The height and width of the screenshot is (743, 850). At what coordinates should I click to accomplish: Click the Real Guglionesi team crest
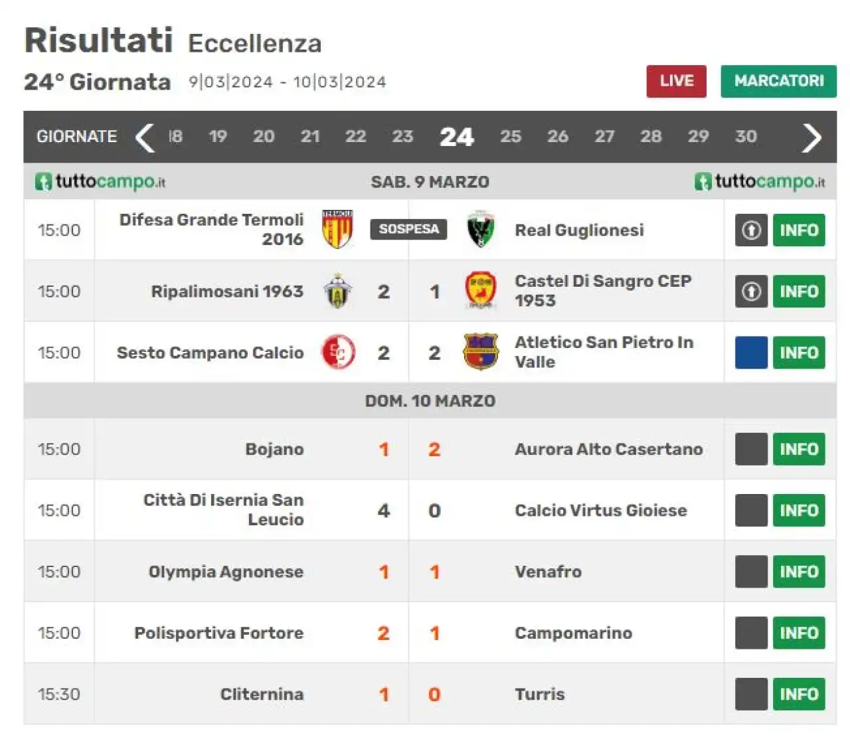point(480,230)
